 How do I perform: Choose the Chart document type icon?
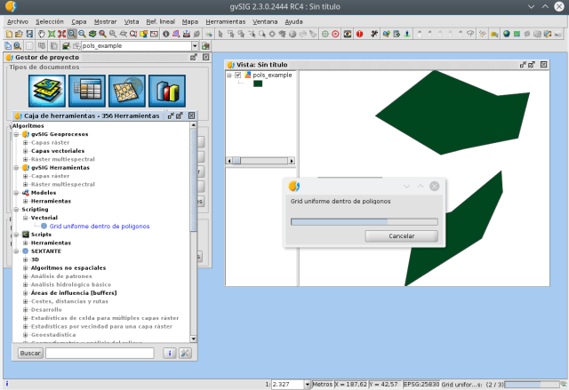pyautogui.click(x=165, y=91)
